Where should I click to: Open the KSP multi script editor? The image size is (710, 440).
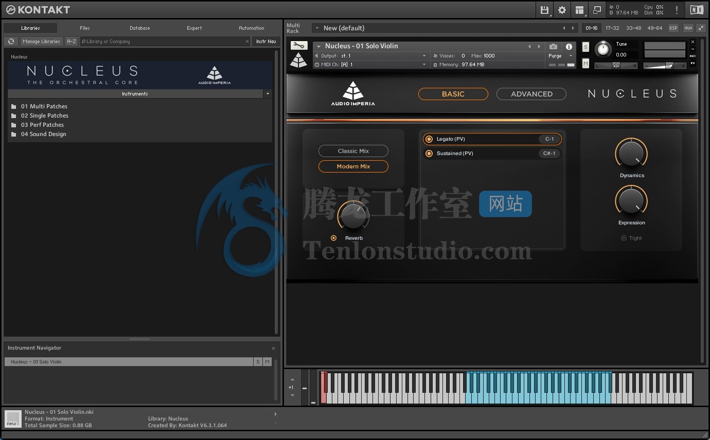click(673, 28)
